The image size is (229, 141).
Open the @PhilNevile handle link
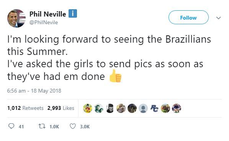coord(44,22)
